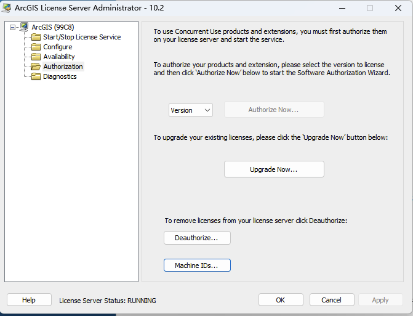
Task: Select the ArcGIS (99C8) root label
Action: coord(53,27)
